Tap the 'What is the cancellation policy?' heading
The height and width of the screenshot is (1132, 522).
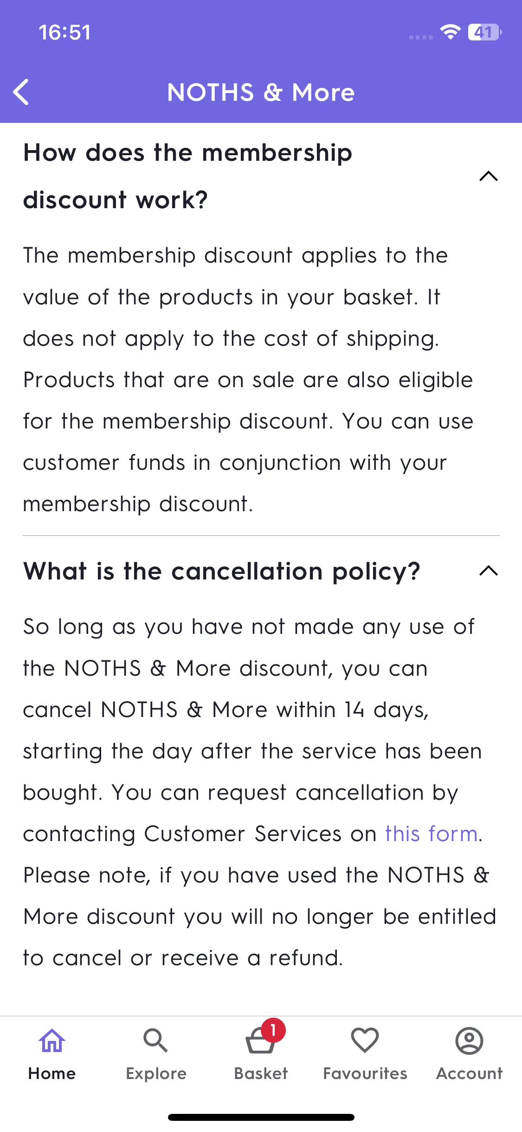pos(222,571)
